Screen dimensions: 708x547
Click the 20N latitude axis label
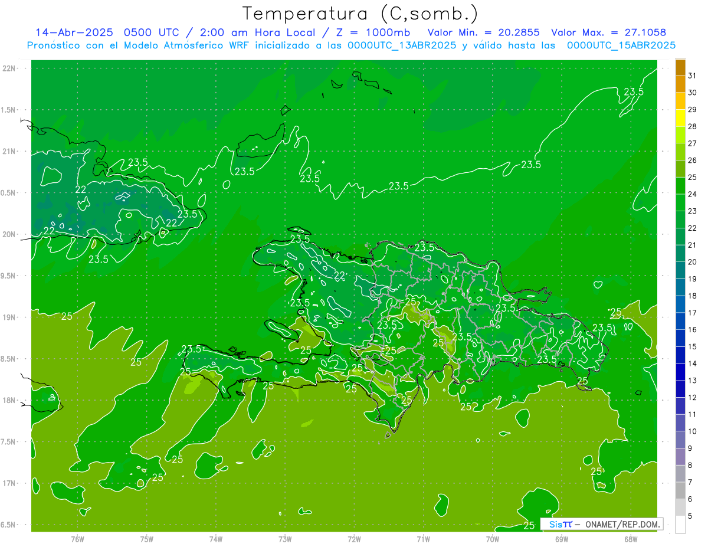pos(9,234)
